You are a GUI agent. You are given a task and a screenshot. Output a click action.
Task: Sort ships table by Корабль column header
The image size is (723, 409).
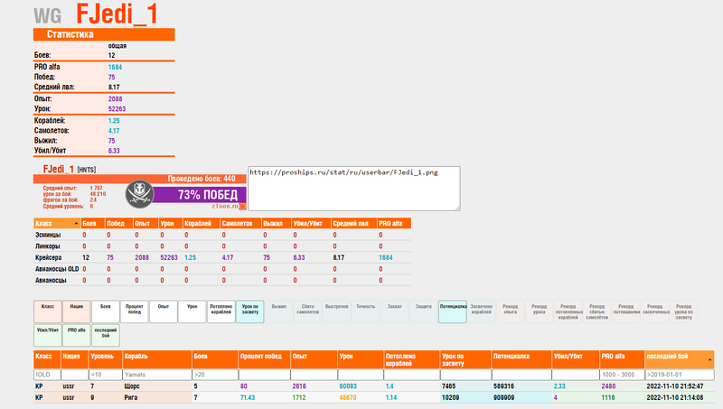click(155, 358)
